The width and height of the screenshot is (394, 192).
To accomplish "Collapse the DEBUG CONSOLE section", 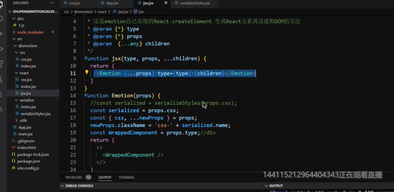I will point(62,186).
